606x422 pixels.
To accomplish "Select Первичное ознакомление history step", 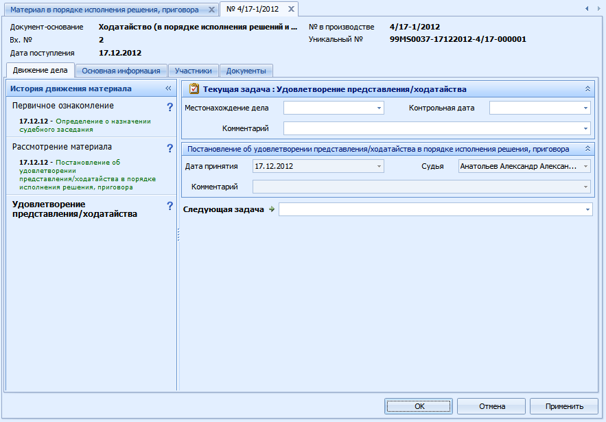I will tap(63, 106).
